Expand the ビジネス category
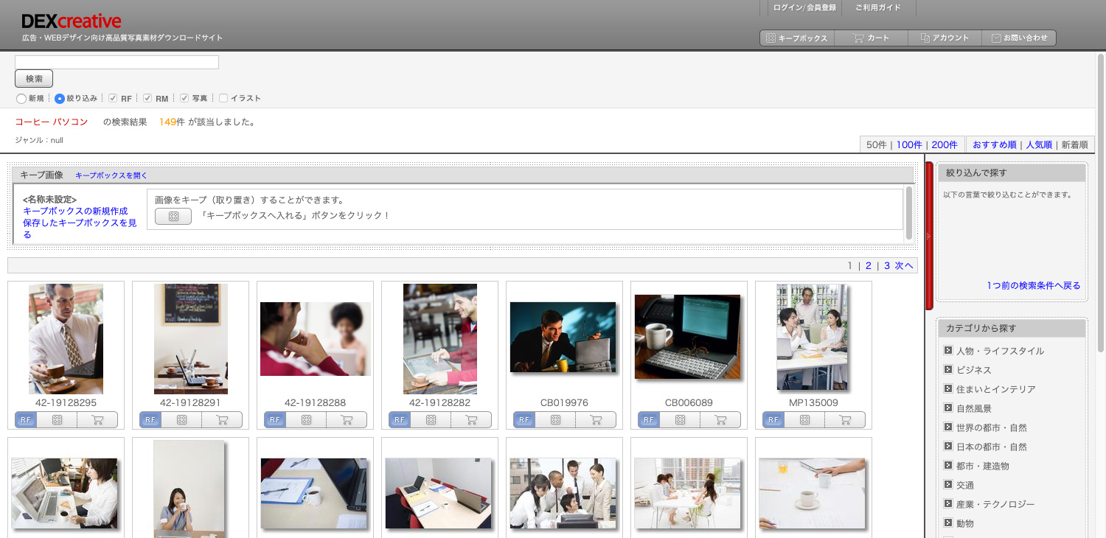The height and width of the screenshot is (538, 1106). coord(948,370)
